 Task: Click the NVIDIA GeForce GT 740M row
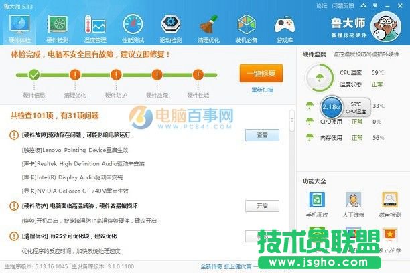click(x=75, y=191)
